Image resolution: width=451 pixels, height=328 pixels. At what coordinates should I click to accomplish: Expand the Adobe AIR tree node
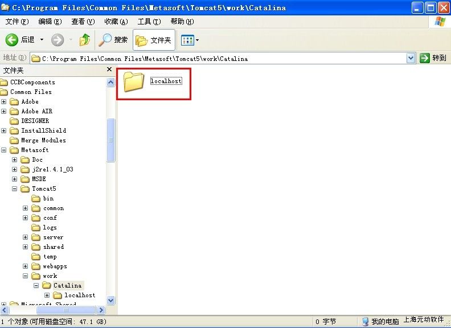[x=4, y=111]
